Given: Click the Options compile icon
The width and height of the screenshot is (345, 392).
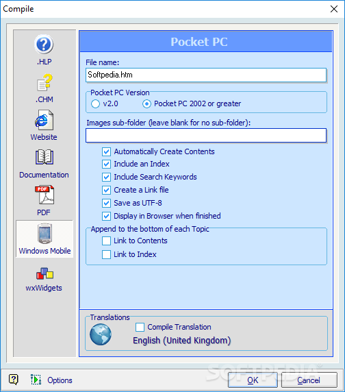Looking at the screenshot, I should click(36, 380).
